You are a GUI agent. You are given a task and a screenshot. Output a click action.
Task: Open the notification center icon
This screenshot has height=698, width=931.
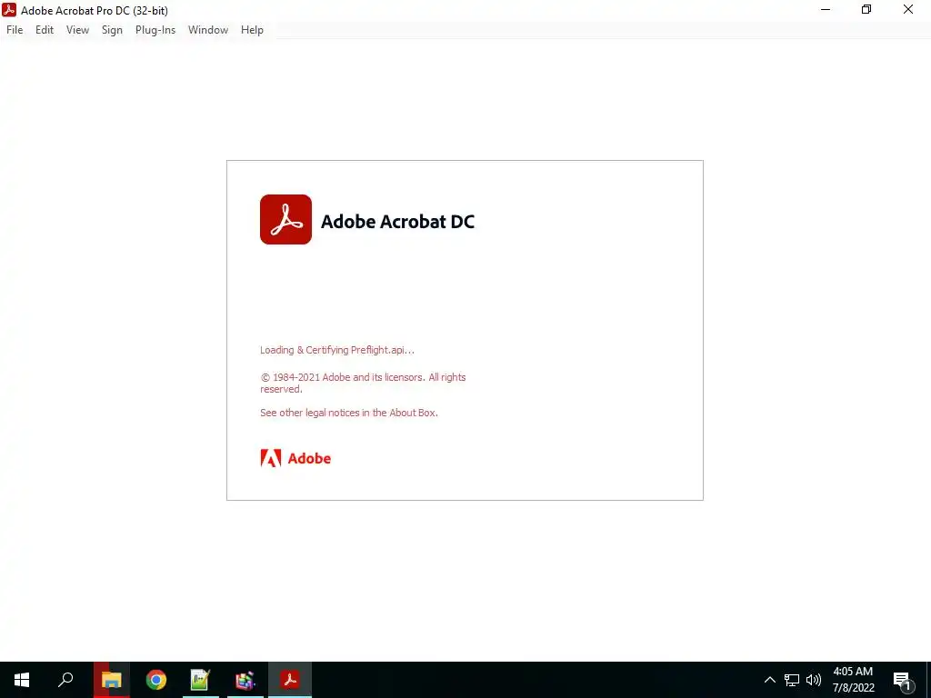coord(902,681)
